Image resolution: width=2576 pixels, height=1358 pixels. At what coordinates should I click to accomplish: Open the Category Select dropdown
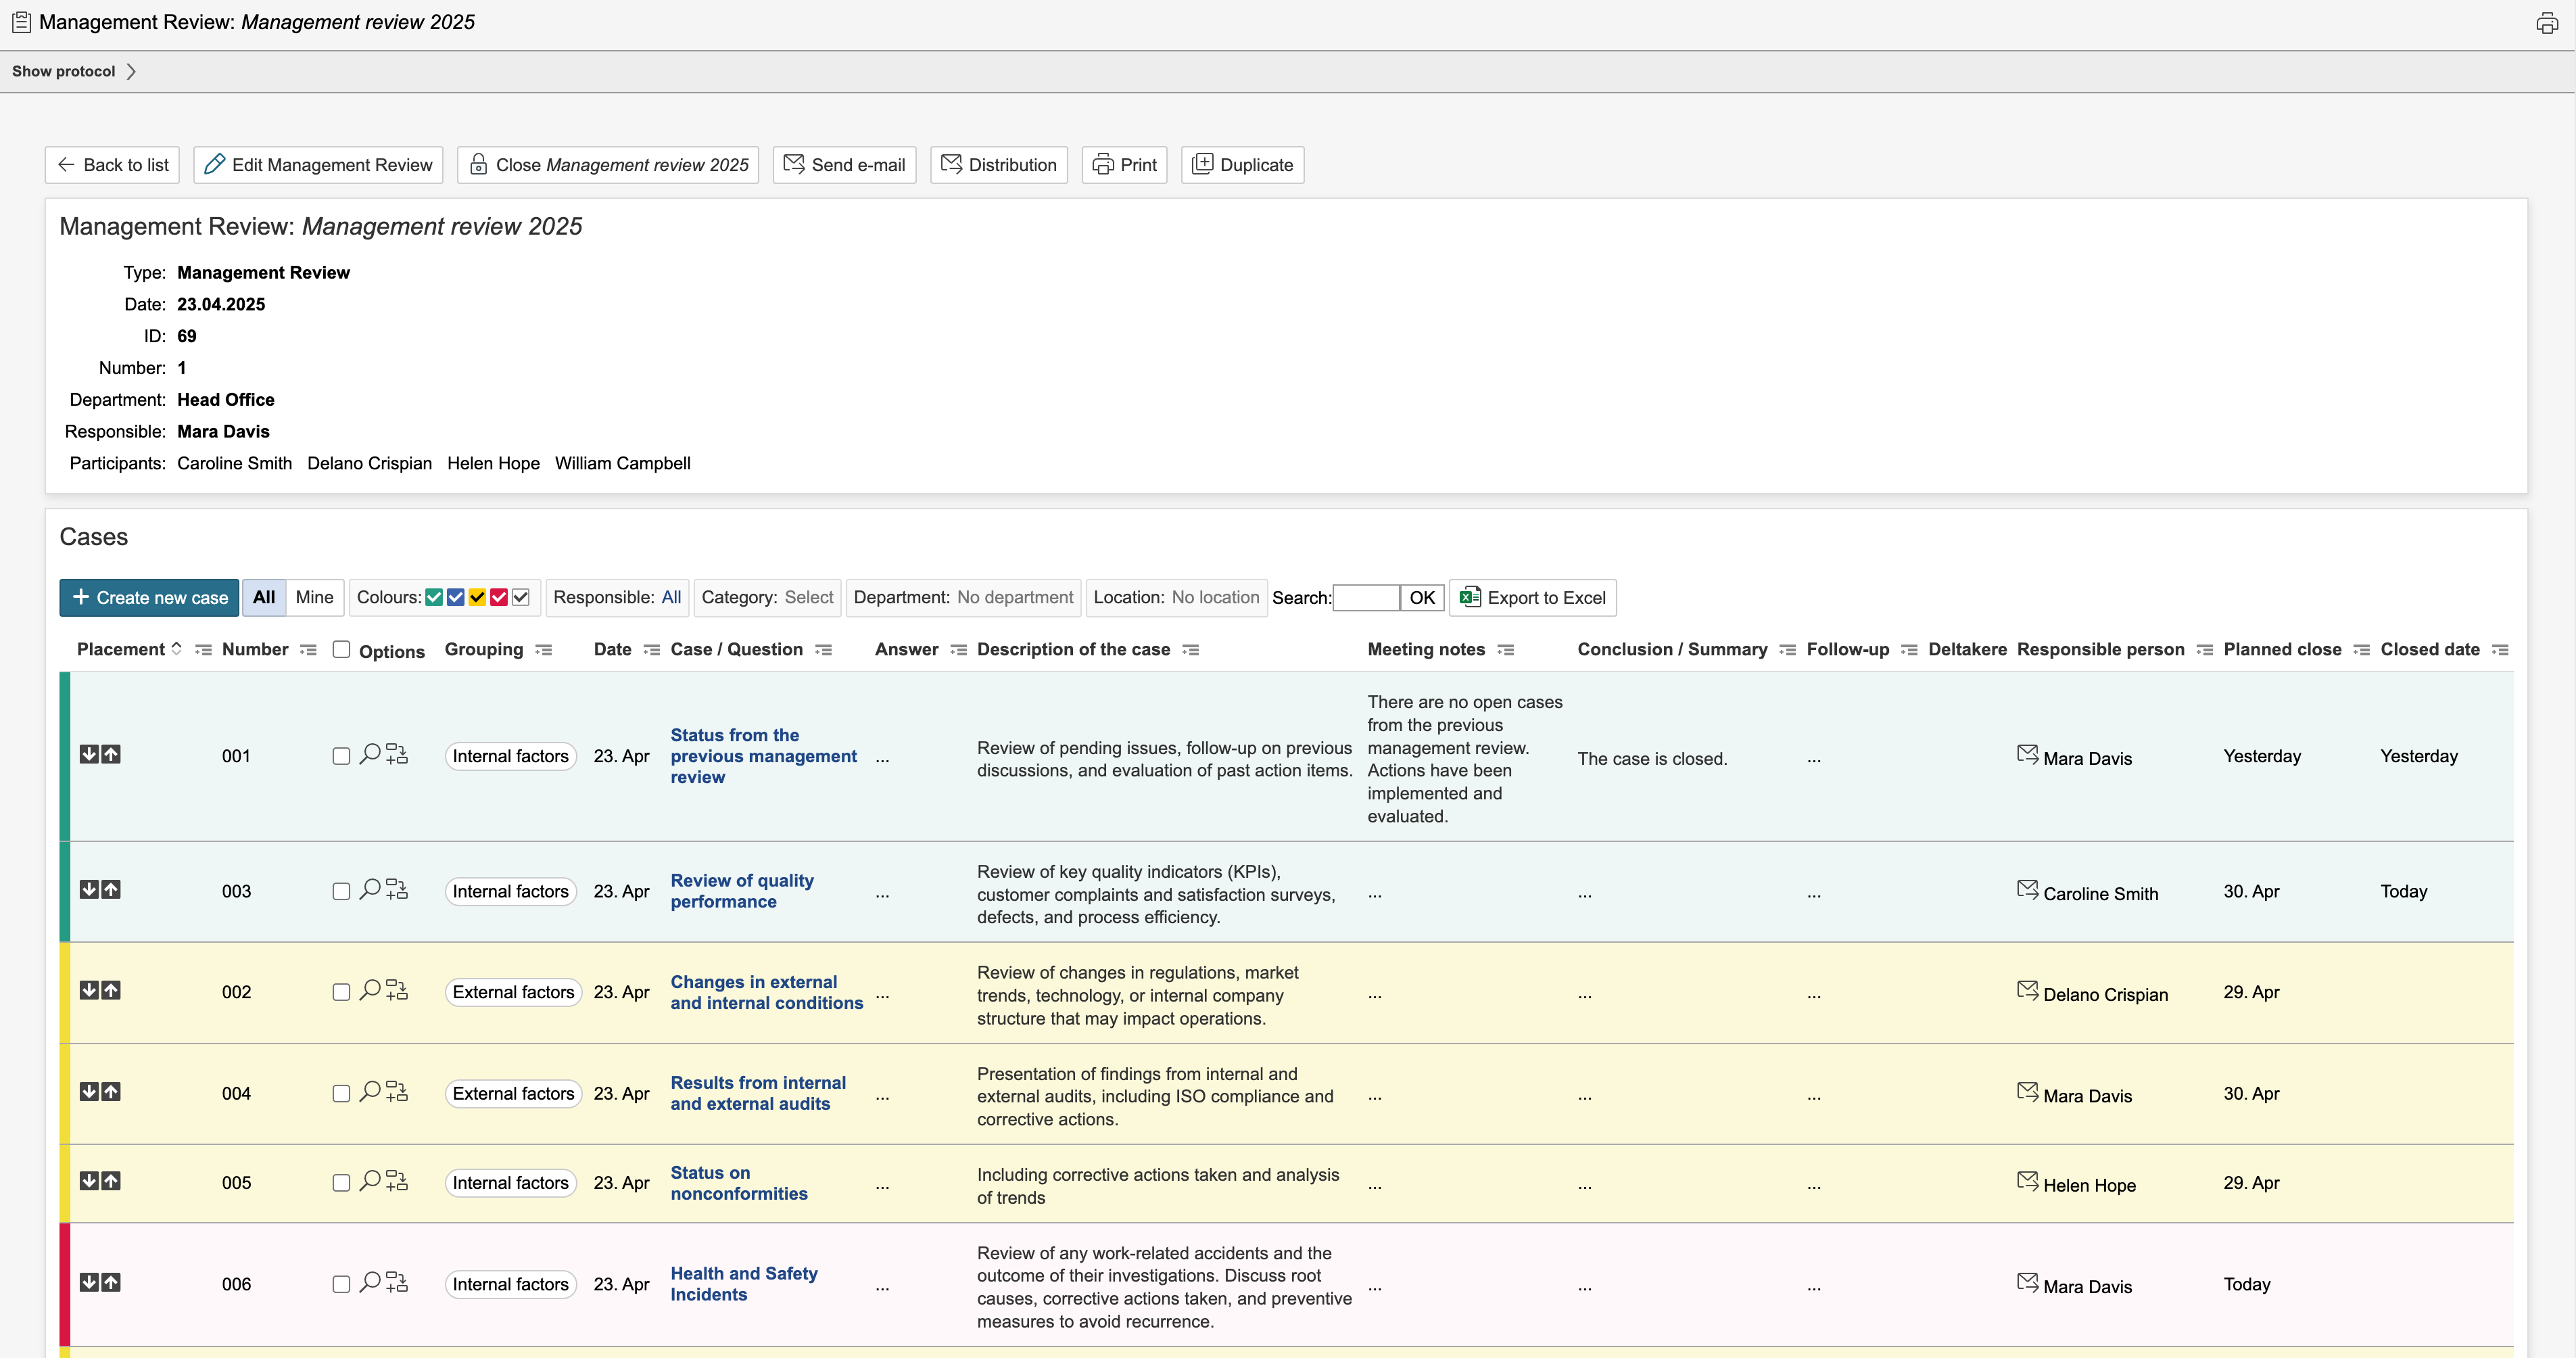808,597
